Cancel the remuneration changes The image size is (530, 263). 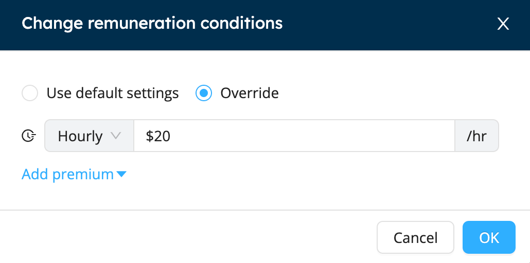pos(415,237)
